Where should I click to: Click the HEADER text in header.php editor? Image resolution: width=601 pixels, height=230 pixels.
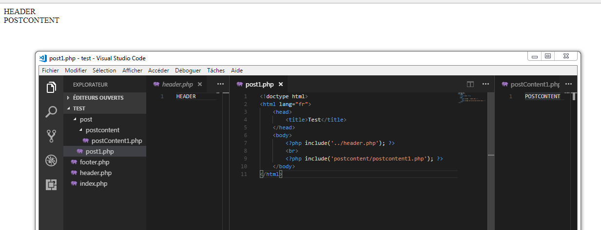point(186,96)
